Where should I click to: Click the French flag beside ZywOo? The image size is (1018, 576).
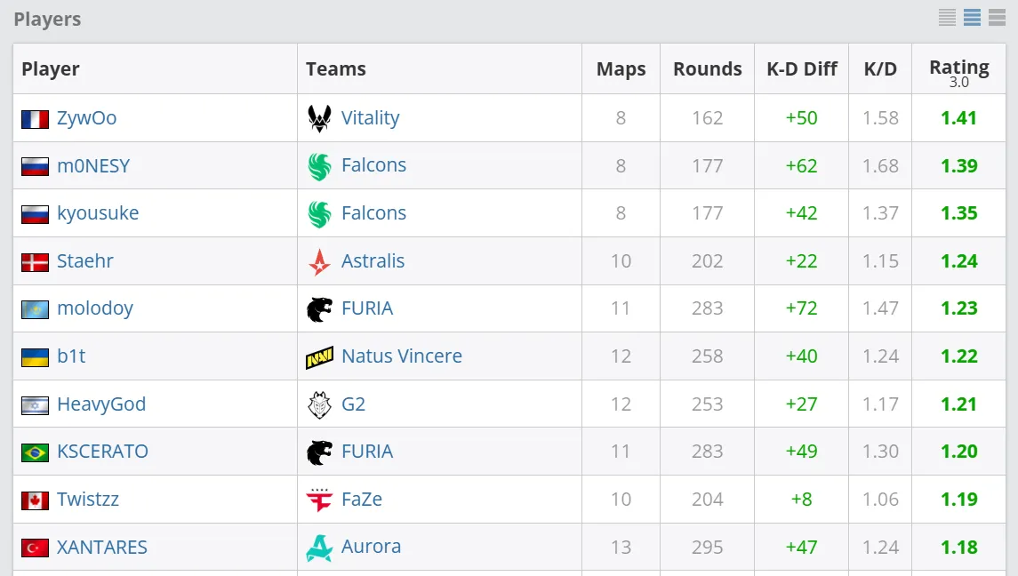35,119
